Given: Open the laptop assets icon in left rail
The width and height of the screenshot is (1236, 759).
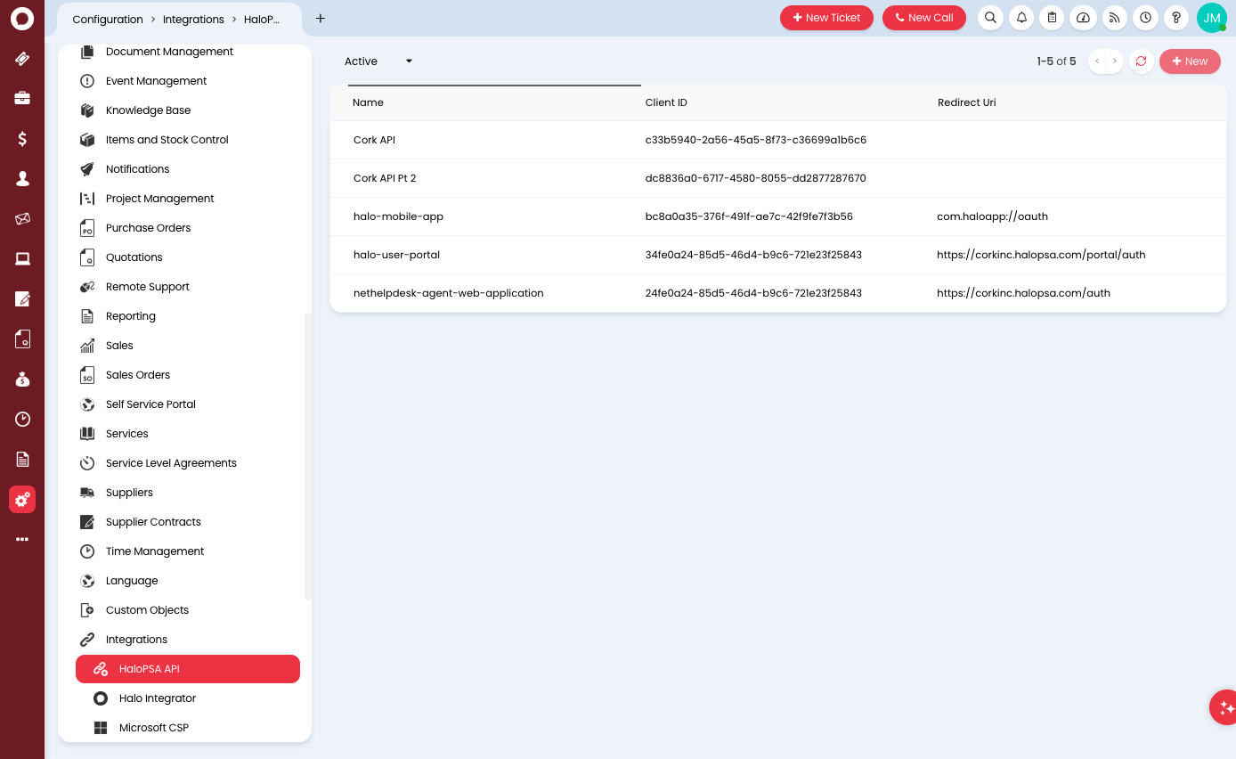Looking at the screenshot, I should [x=22, y=258].
